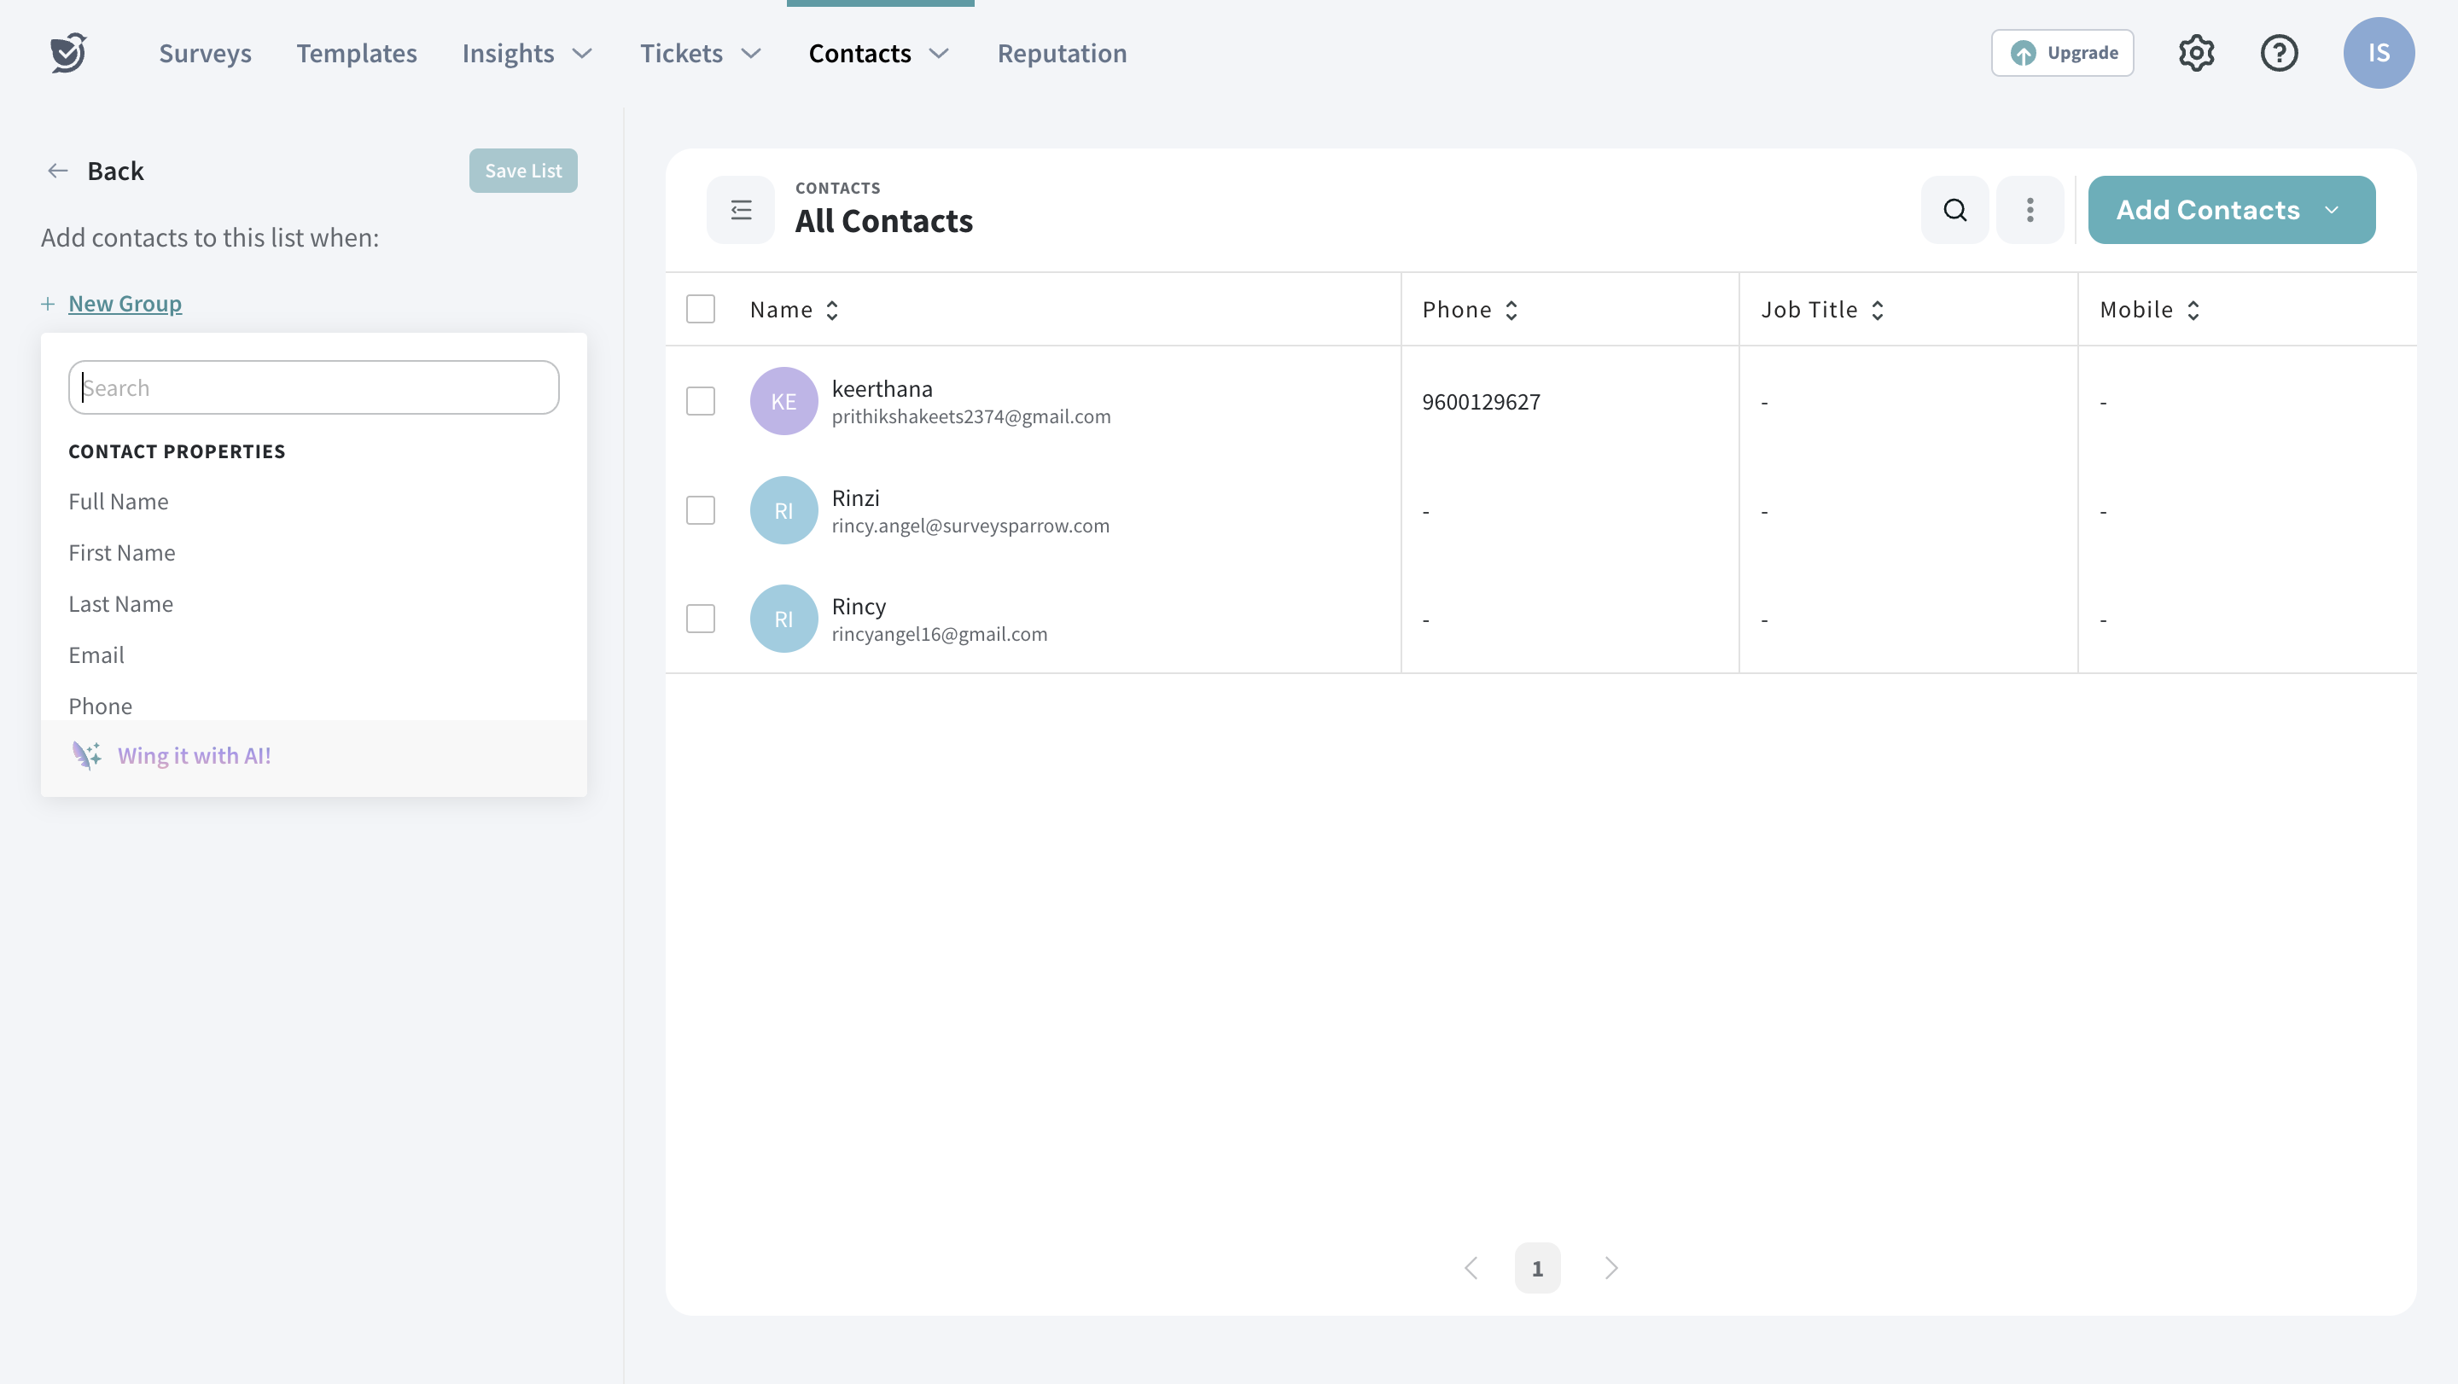Open settings gear icon
The width and height of the screenshot is (2458, 1384).
(2196, 52)
